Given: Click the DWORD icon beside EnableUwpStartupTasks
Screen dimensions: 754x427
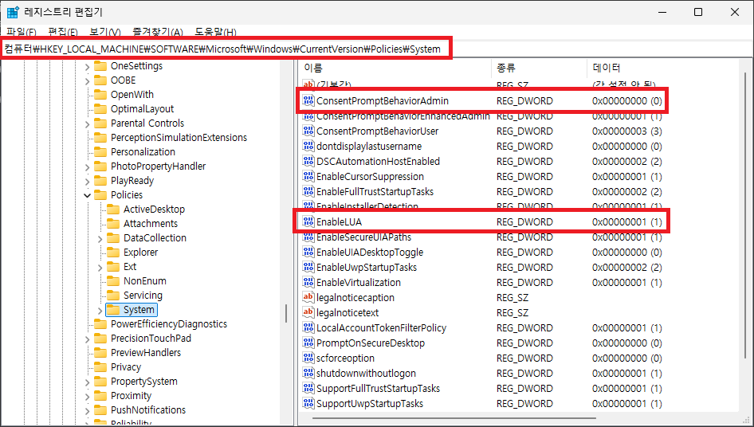Looking at the screenshot, I should pyautogui.click(x=308, y=268).
